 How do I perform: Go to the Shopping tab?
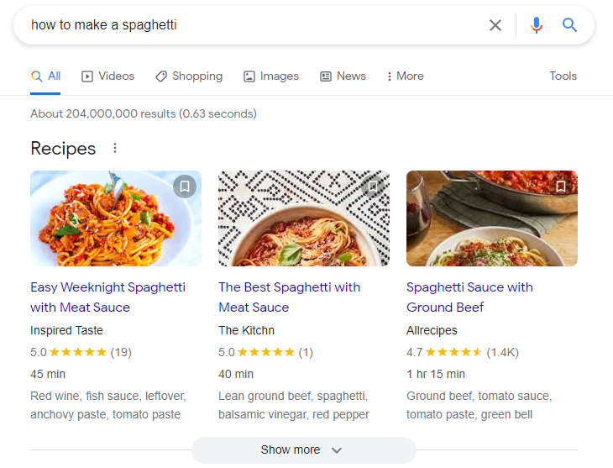pyautogui.click(x=189, y=76)
